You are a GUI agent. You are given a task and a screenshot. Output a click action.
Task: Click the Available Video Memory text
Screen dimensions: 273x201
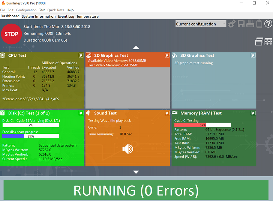coord(117,61)
